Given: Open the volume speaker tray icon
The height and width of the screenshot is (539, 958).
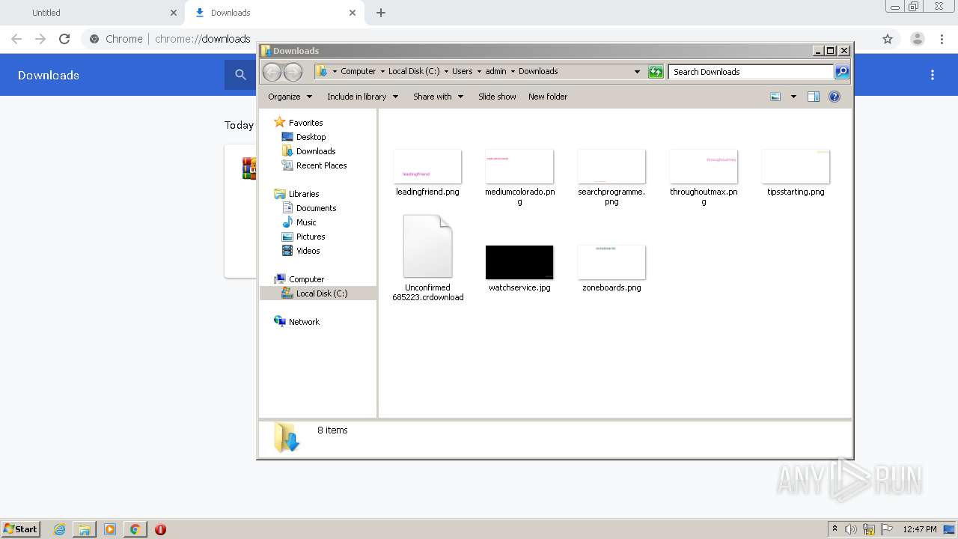Looking at the screenshot, I should [851, 529].
